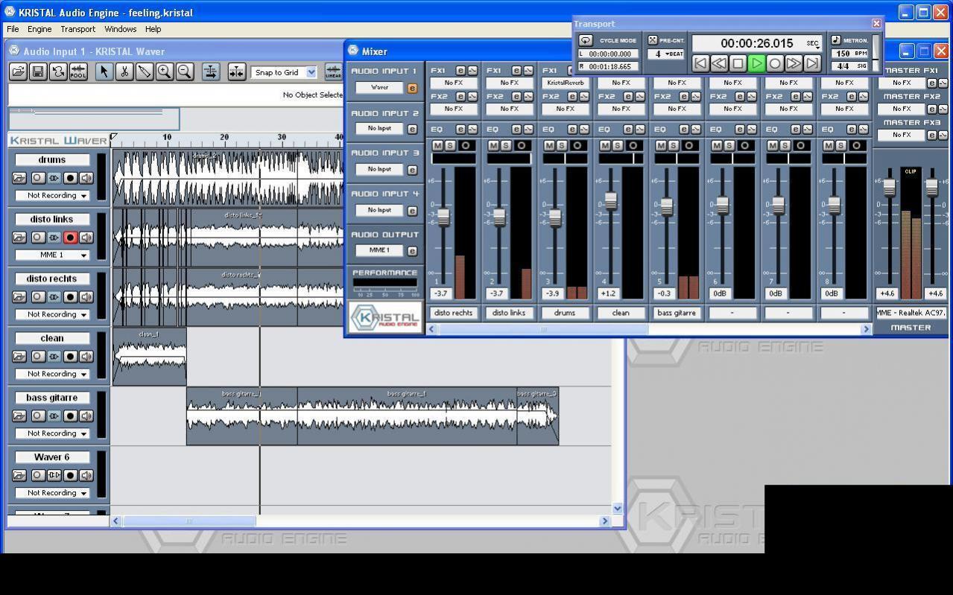Open a file with the Waver toolbar folder icon
Screen dimensions: 953x595
[18, 72]
